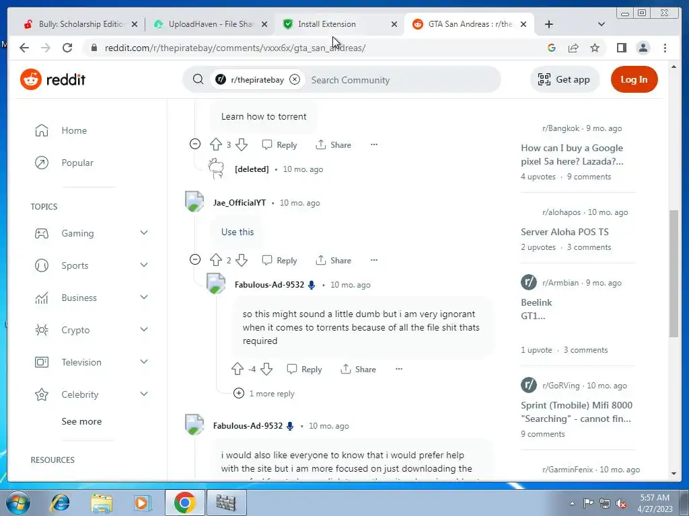Bookmark this page with star

click(x=595, y=48)
